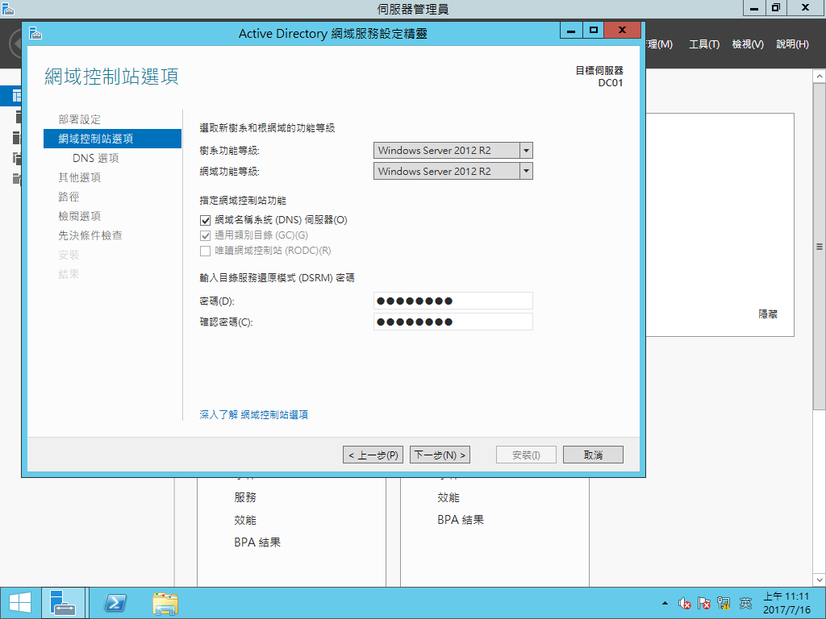Maximize the AD DS wizard window

coord(594,31)
